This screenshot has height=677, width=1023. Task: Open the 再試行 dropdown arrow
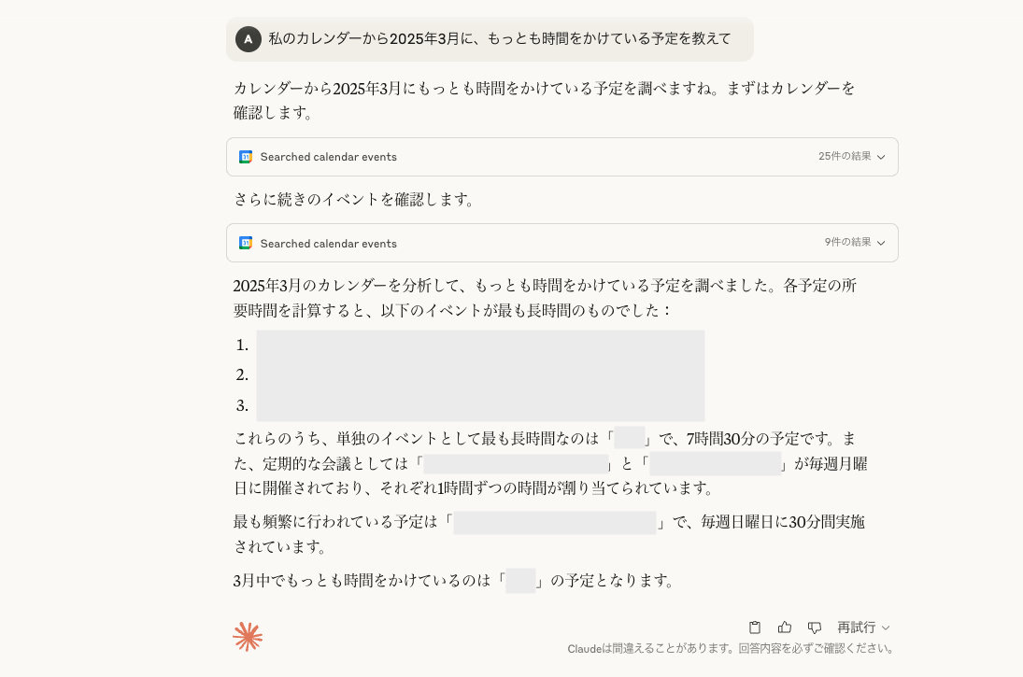(x=886, y=628)
